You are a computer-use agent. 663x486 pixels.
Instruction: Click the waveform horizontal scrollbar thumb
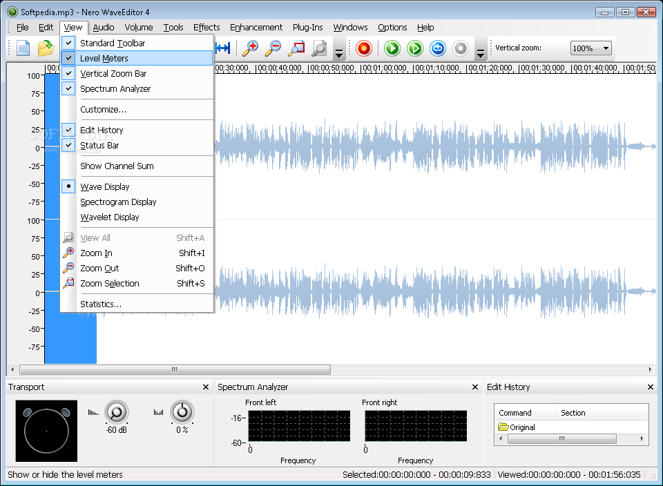pyautogui.click(x=175, y=370)
